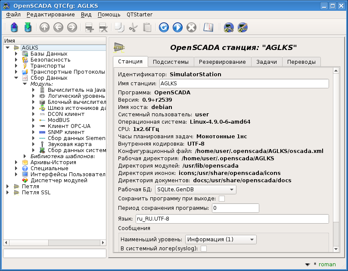Open the QTStarter menu
348x271 pixels.
[140, 15]
